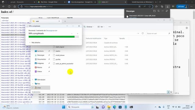Cancel the file move operation

(x=77, y=34)
